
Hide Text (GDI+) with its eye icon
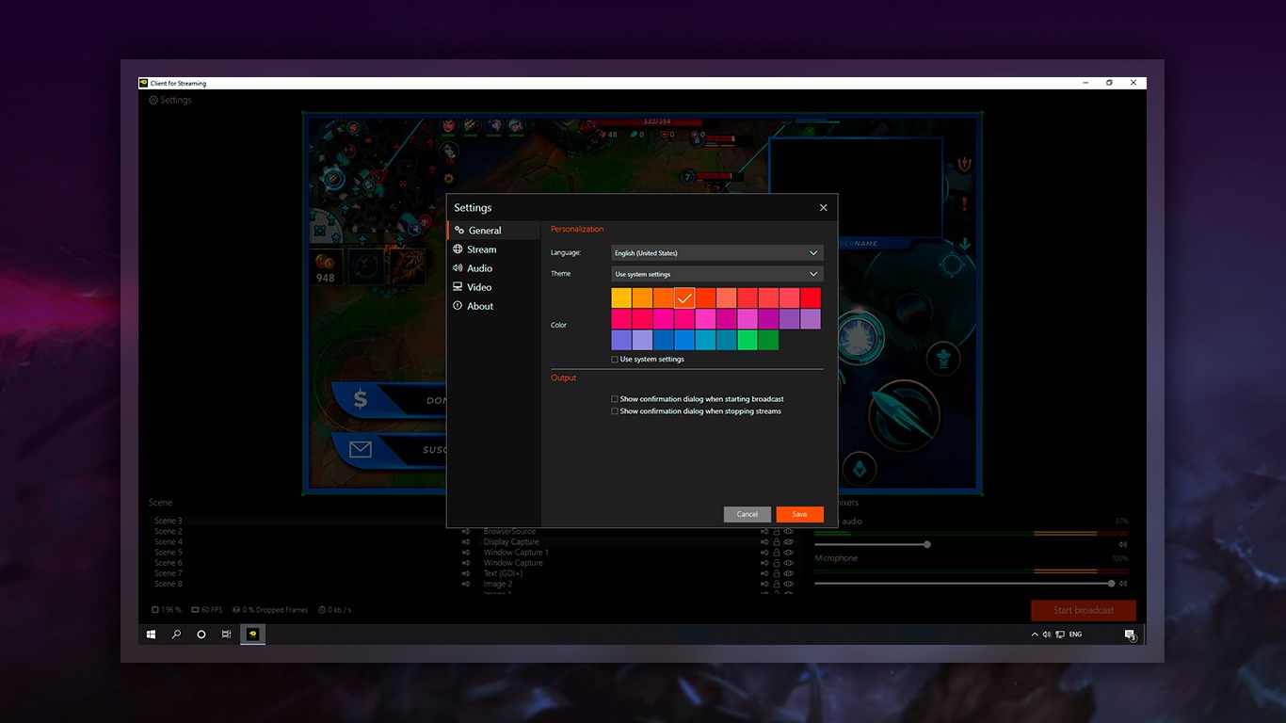coord(789,573)
